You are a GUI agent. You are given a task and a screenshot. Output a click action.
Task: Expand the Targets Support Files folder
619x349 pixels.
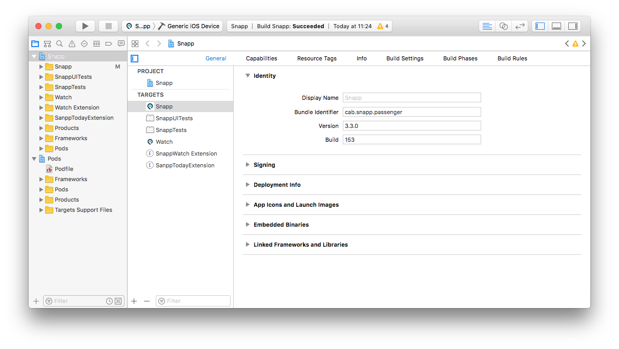tap(42, 210)
